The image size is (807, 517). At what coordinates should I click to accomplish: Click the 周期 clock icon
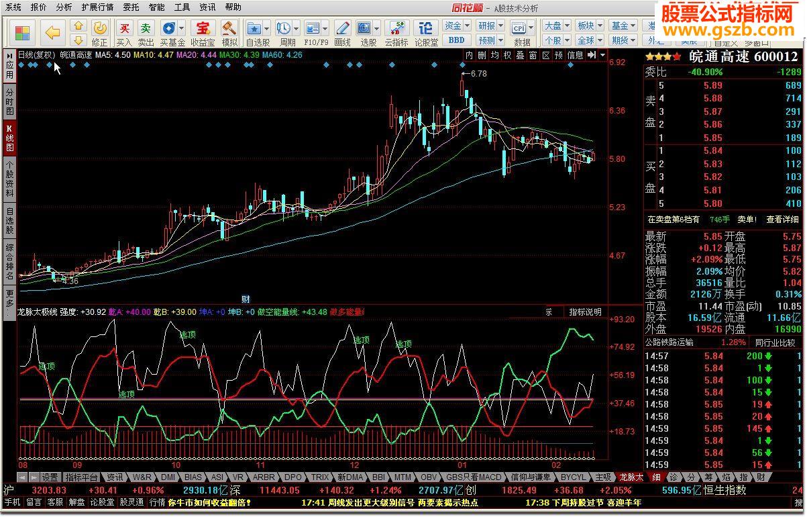[x=283, y=28]
